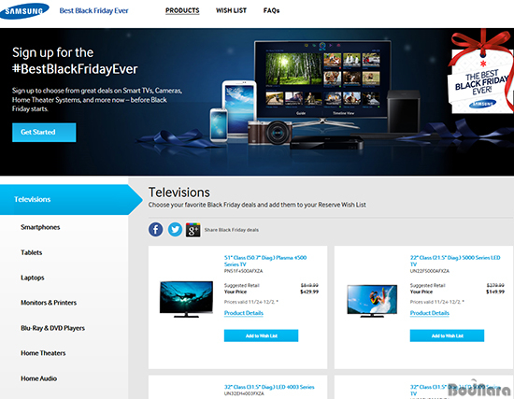Click the 22" LED TV thumbnail image

pyautogui.click(x=372, y=301)
